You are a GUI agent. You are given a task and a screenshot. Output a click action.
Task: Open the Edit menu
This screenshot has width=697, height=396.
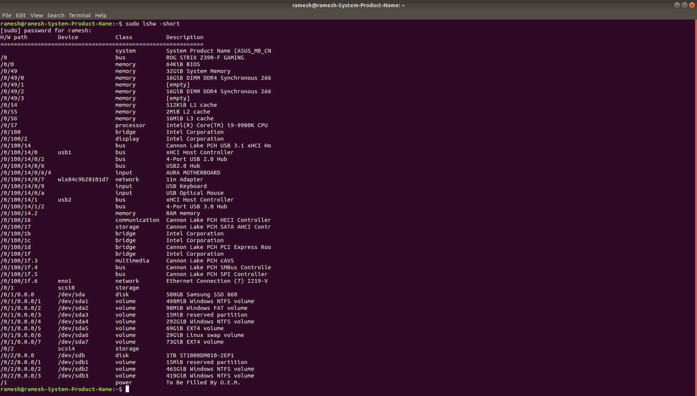[21, 15]
